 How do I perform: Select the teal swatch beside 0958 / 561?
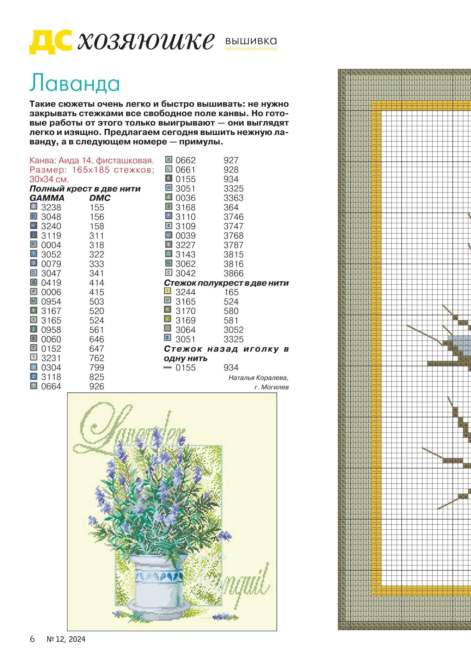(x=34, y=329)
